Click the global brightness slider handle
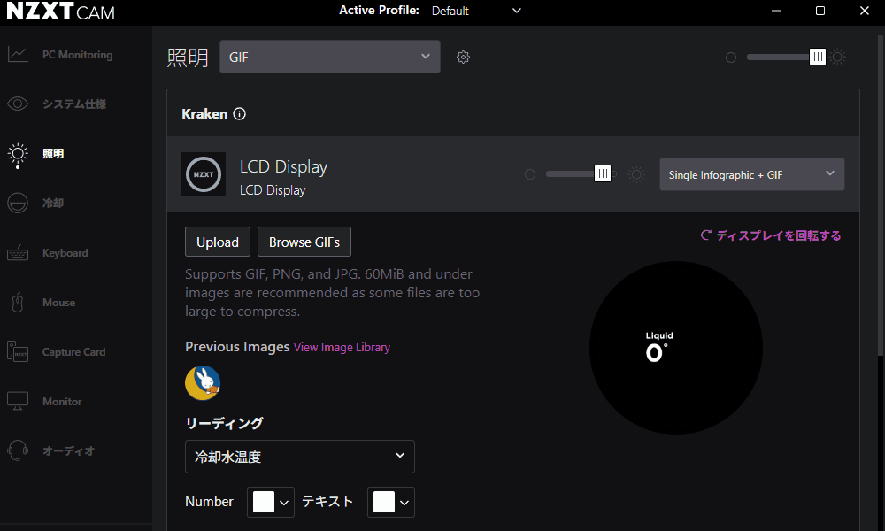 pyautogui.click(x=817, y=57)
